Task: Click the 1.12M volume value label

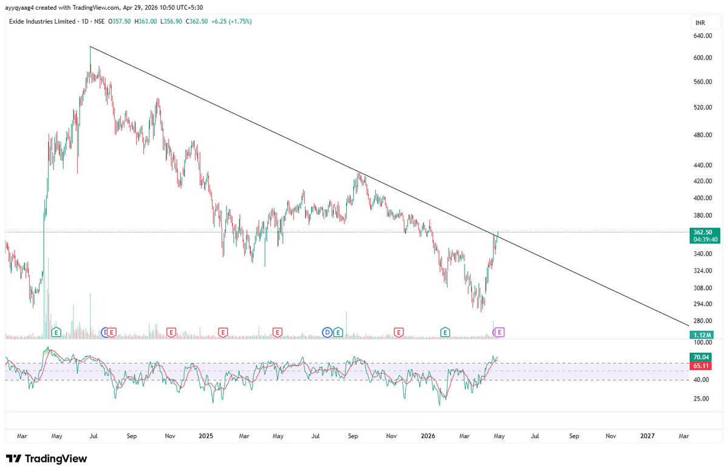Action: [702, 335]
